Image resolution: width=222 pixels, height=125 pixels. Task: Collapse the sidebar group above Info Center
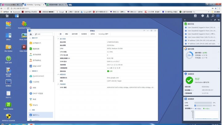30,110
